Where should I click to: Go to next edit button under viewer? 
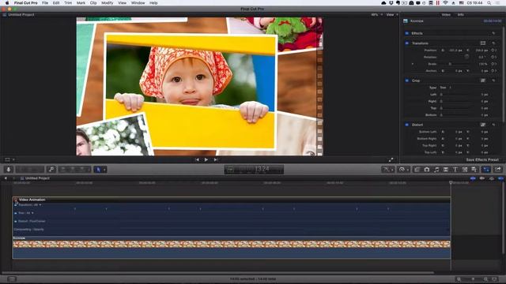[x=216, y=159]
